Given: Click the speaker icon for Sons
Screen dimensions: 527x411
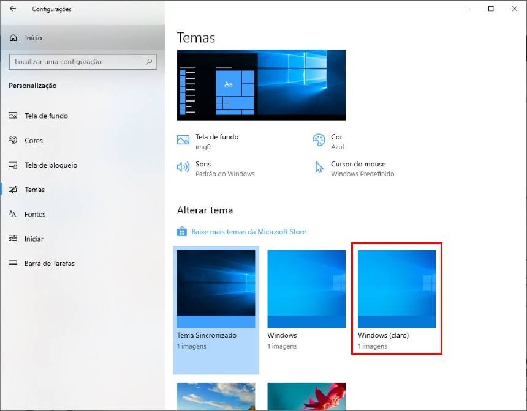Looking at the screenshot, I should click(183, 167).
